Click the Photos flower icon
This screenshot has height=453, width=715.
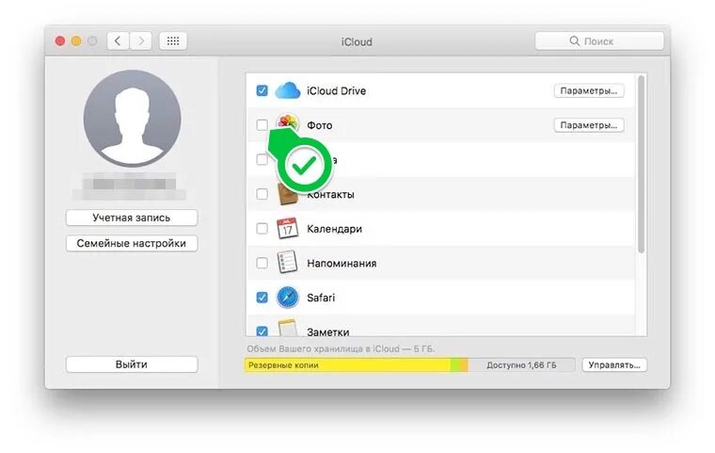288,122
